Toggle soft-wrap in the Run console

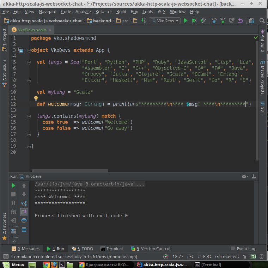(x=24, y=203)
